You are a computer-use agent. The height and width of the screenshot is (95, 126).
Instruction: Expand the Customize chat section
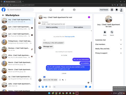pos(108,40)
